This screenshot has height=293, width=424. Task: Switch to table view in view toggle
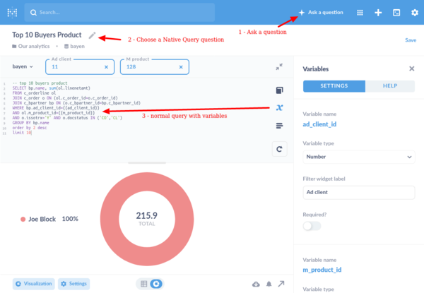[143, 284]
